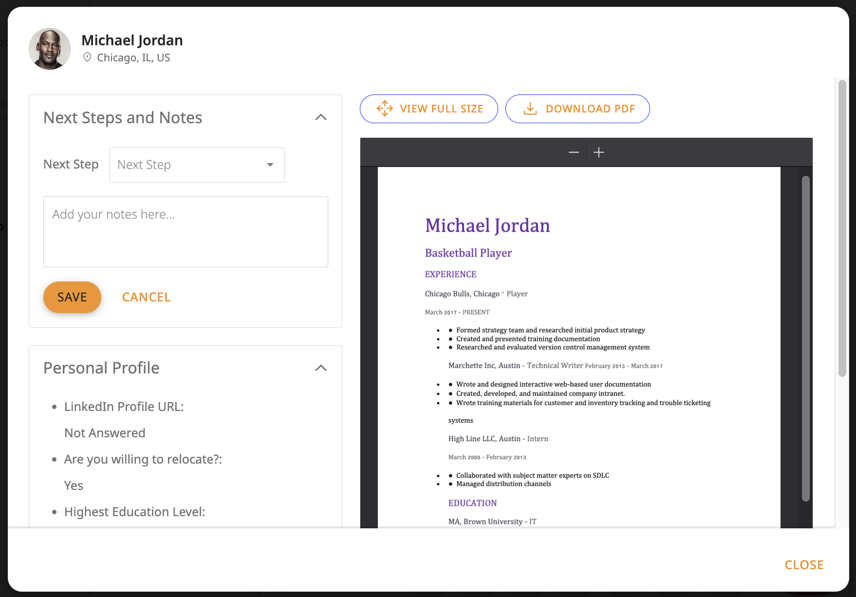The width and height of the screenshot is (856, 597).
Task: Click the CANCEL link beside Save
Action: [146, 297]
